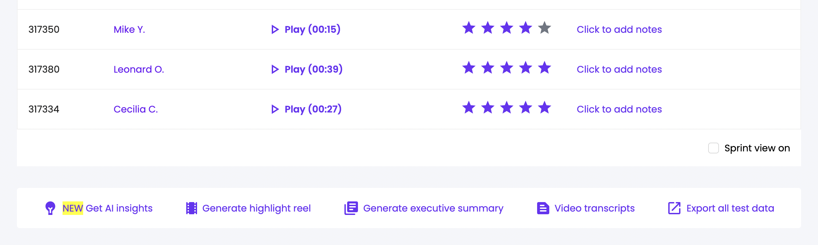Screen dimensions: 818x245
Task: Set Leonard O.'s rating to one star
Action: pos(469,68)
